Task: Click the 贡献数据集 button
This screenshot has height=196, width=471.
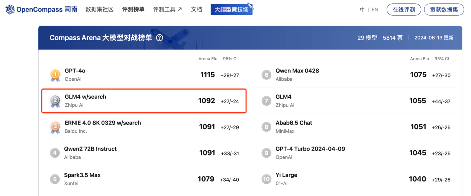Action: point(444,10)
